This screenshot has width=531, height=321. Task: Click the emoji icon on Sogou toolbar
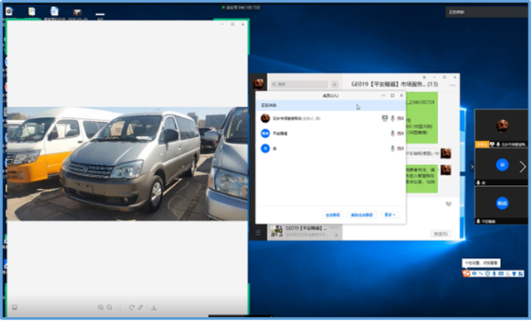[487, 274]
